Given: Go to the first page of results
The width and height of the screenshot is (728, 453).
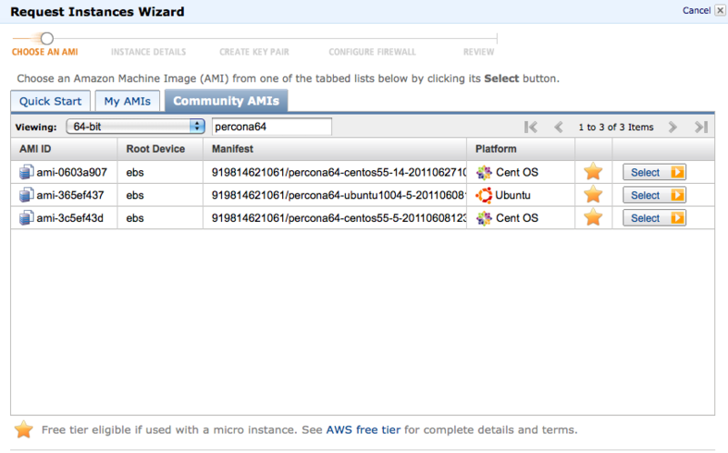Looking at the screenshot, I should pos(531,127).
